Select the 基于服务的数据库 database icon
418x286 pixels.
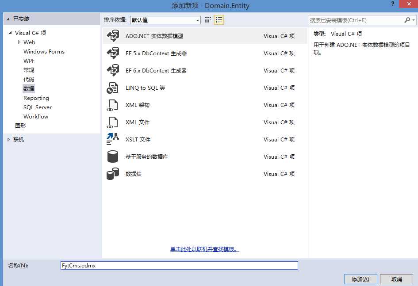click(112, 156)
